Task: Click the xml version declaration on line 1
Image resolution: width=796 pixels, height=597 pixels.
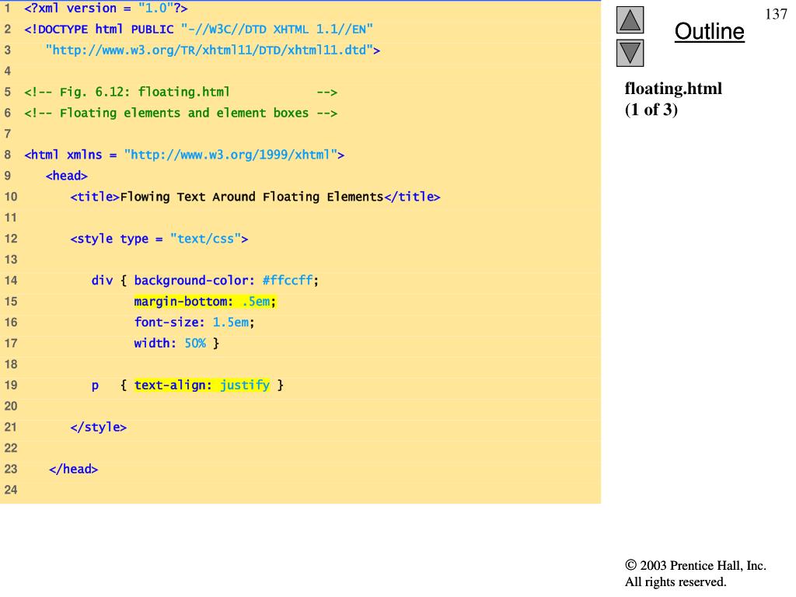Action: tap(106, 8)
